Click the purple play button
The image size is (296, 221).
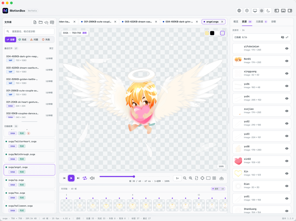click(x=71, y=178)
